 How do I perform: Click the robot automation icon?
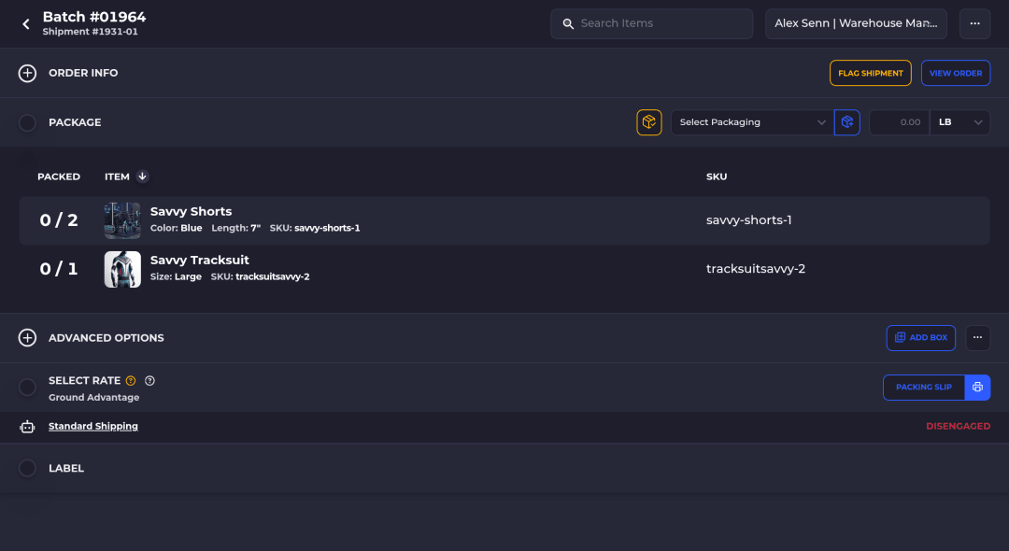pyautogui.click(x=27, y=426)
